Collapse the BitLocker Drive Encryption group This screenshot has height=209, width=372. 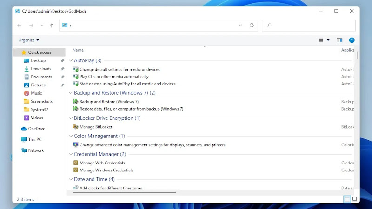[x=71, y=118]
